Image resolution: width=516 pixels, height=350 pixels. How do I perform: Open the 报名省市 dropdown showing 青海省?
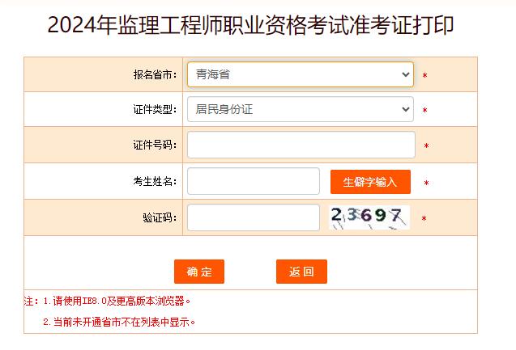click(300, 74)
